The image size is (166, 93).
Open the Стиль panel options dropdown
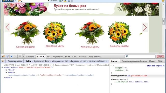118,61
